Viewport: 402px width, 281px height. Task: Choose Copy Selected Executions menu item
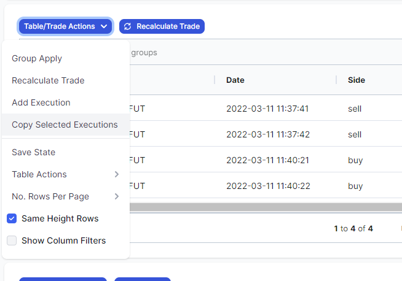[x=66, y=125]
